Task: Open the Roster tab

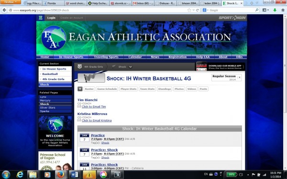Action: pos(89,89)
